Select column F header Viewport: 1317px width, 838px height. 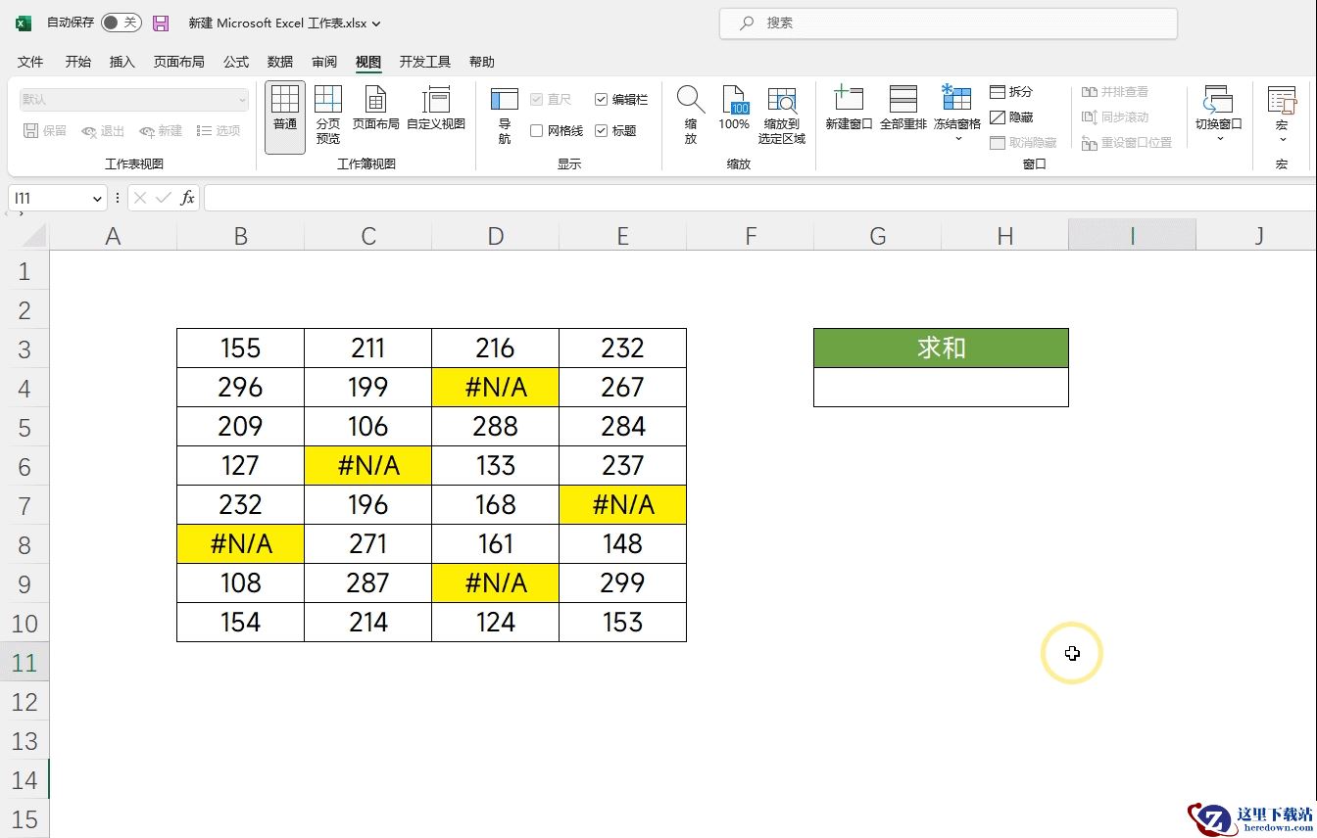(x=751, y=235)
